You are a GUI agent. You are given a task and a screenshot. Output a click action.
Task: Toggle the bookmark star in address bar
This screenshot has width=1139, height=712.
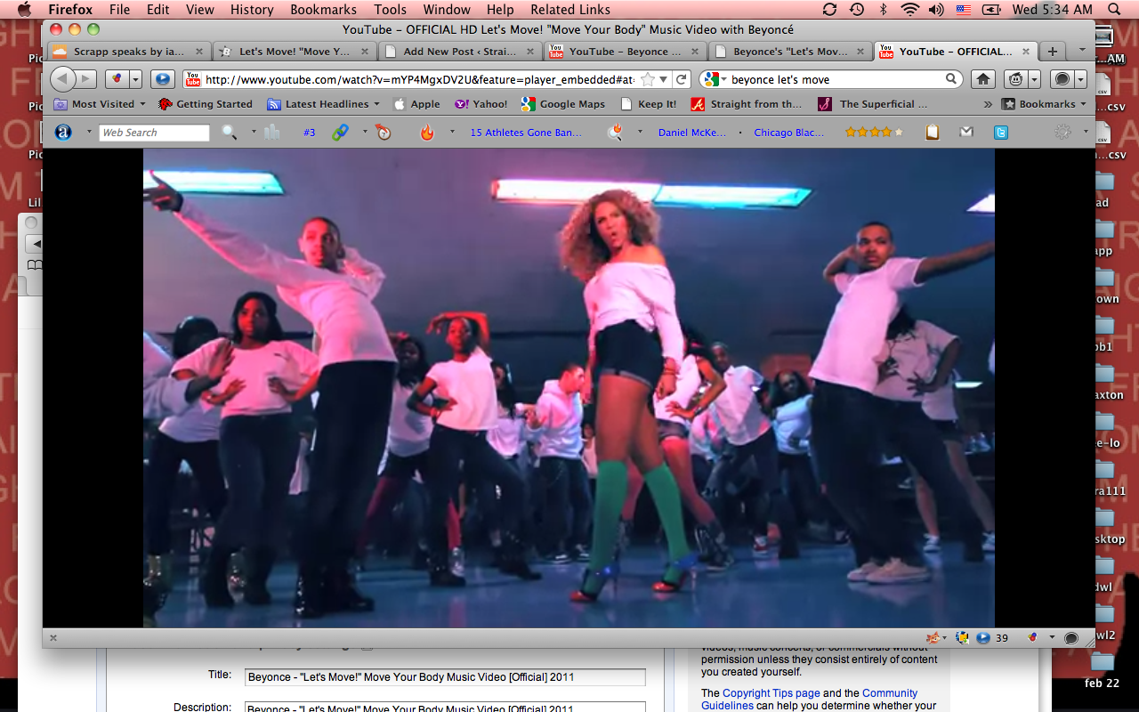pyautogui.click(x=648, y=79)
